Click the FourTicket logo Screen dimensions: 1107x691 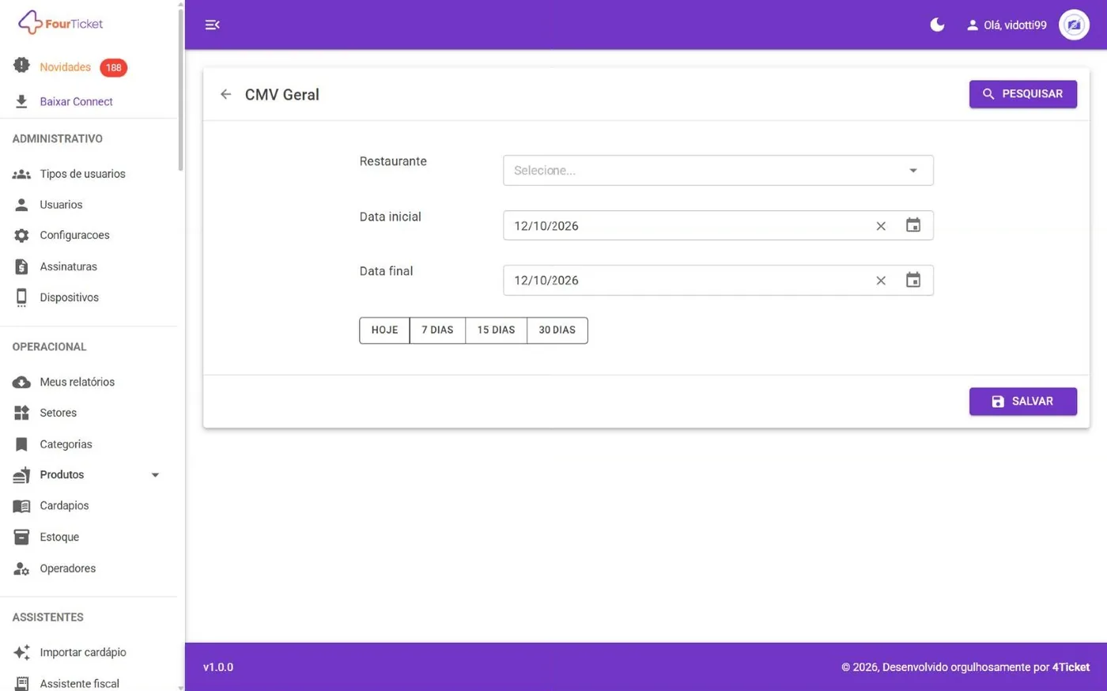click(61, 23)
